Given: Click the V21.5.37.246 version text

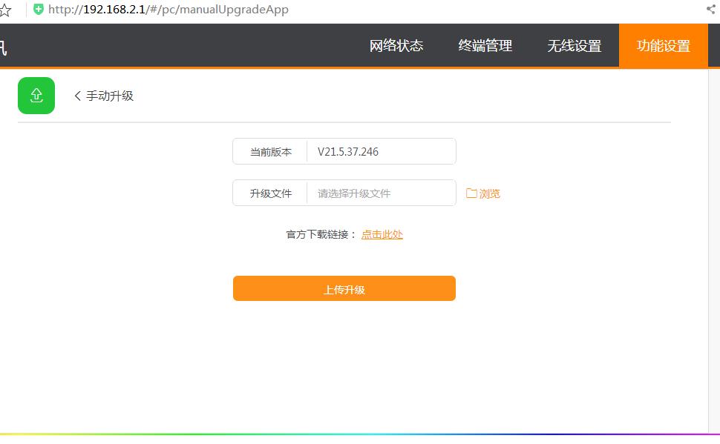Looking at the screenshot, I should click(346, 151).
